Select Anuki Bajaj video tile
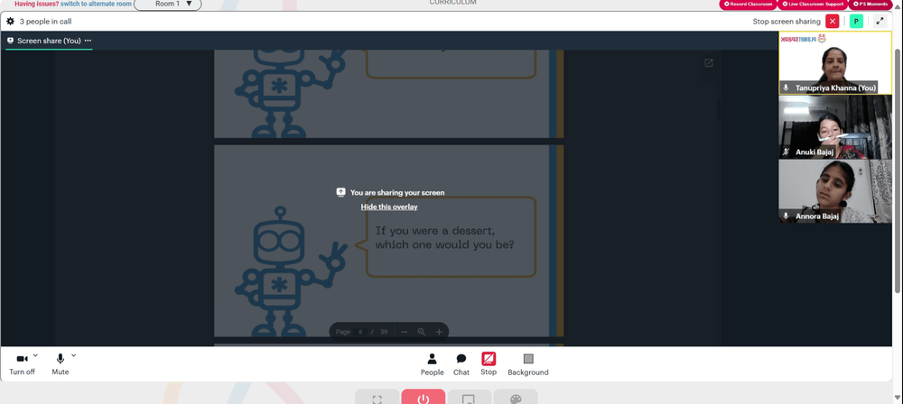This screenshot has width=903, height=404. click(835, 127)
